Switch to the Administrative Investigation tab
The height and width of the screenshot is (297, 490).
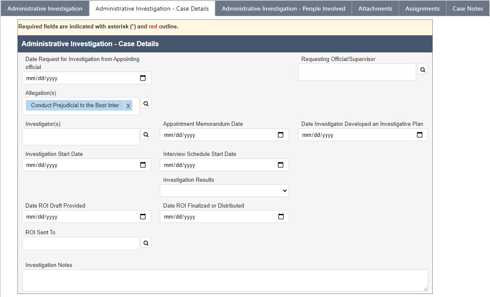45,8
